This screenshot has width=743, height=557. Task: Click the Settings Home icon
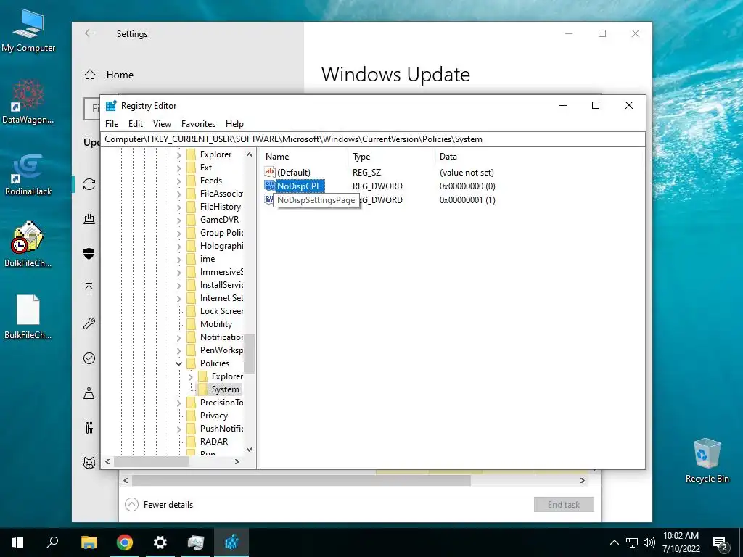pyautogui.click(x=90, y=75)
